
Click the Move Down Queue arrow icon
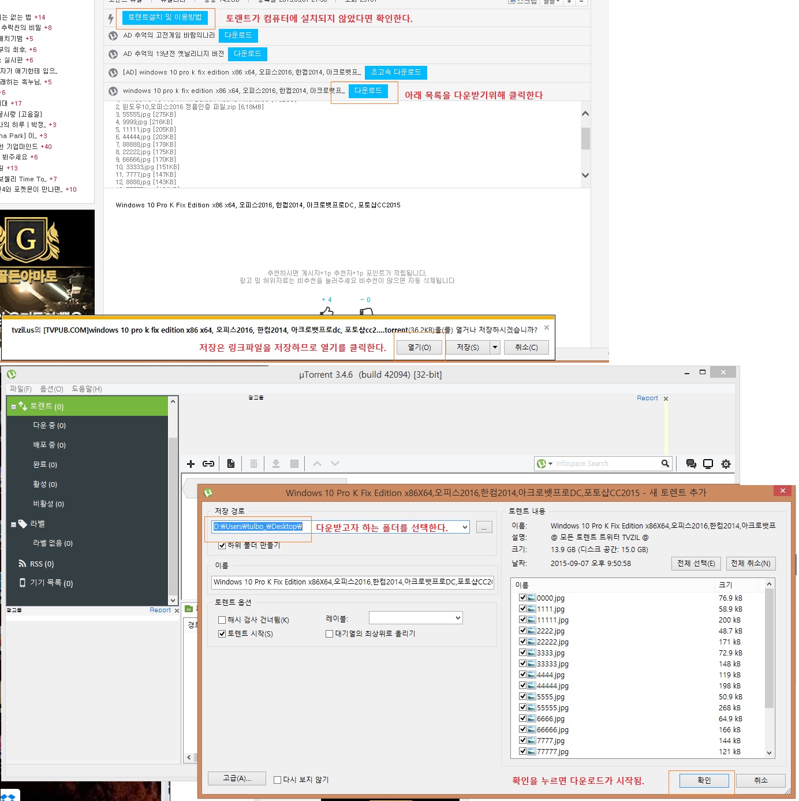[335, 464]
